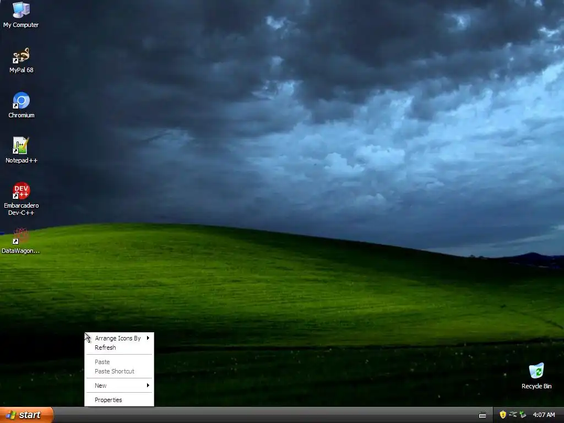Click the 4:07 AM taskbar clock
The image size is (564, 423).
(544, 415)
